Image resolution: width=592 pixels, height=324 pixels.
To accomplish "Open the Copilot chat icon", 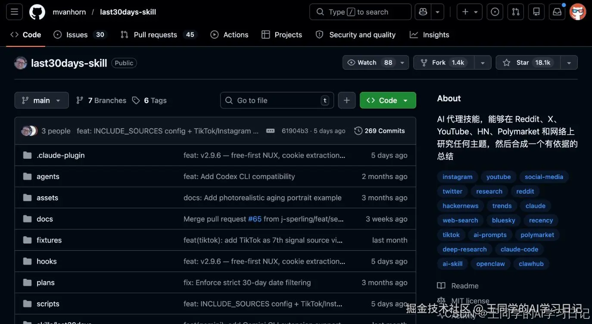I will tap(423, 12).
